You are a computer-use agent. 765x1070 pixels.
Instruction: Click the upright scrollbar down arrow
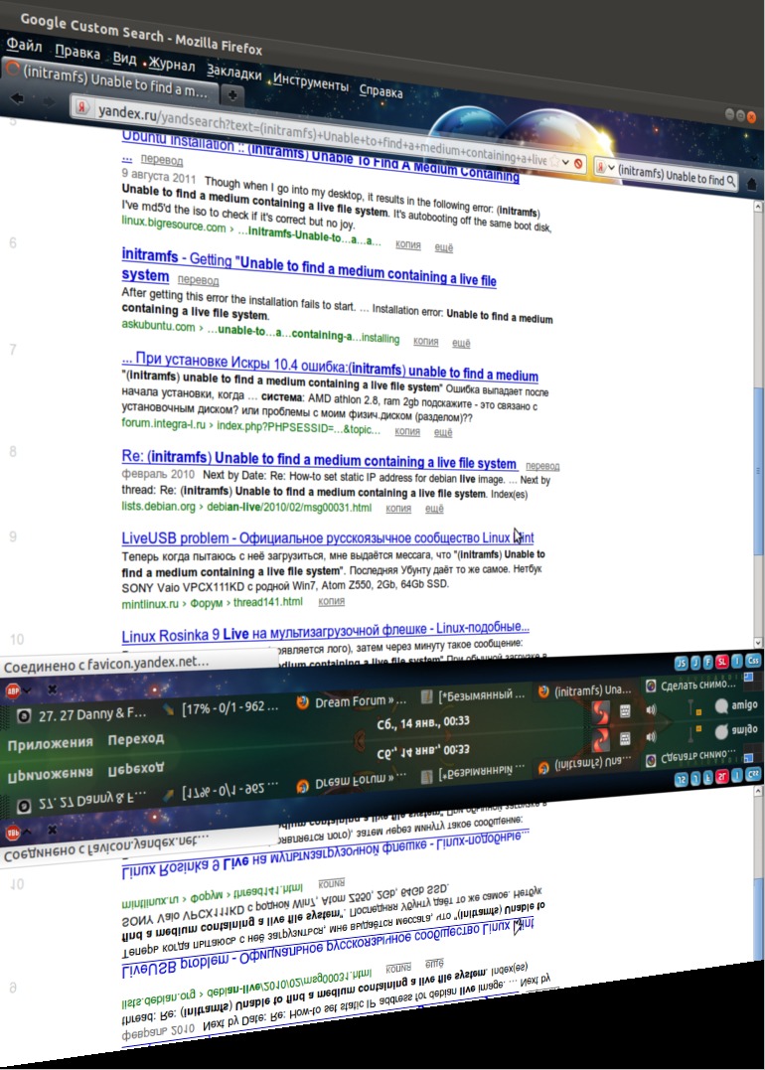pos(757,642)
